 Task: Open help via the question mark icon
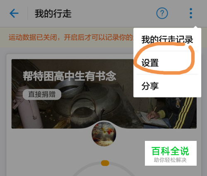tap(162, 13)
